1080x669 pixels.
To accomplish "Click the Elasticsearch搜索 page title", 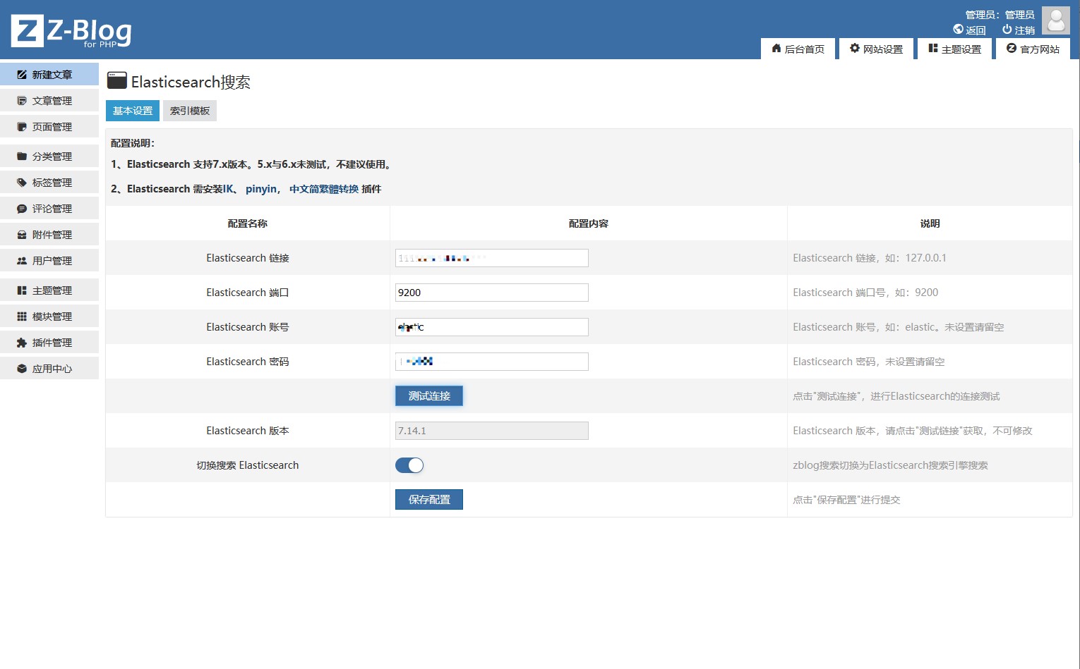I will tap(191, 82).
